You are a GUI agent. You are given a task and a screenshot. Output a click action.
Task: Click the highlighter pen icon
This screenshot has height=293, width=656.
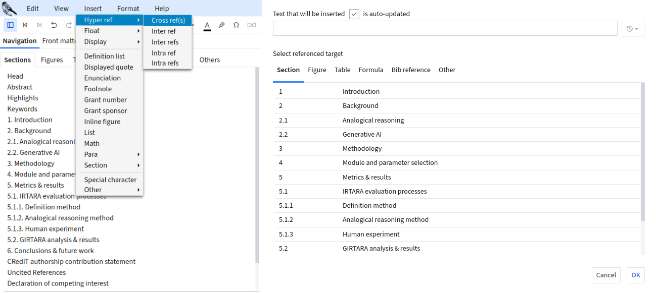point(221,25)
